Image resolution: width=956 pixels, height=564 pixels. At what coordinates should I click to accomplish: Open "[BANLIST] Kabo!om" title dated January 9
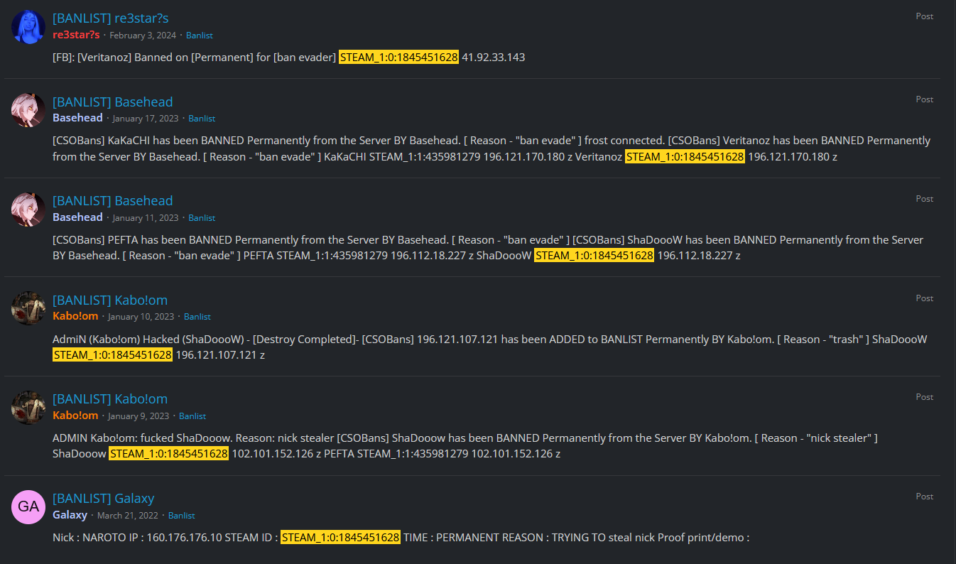point(110,398)
